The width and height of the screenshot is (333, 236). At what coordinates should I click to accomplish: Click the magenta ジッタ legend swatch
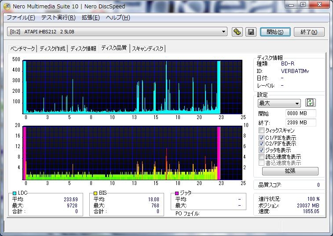click(177, 193)
